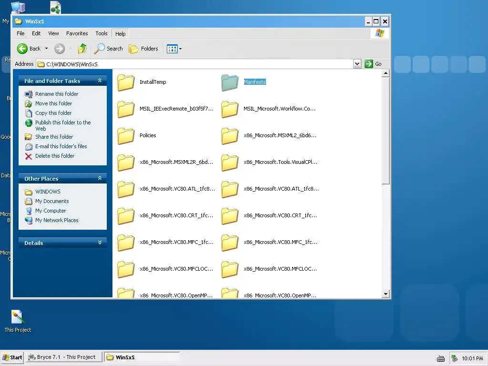Click the Address bar path field
Screen dimensions: 488x366
point(195,64)
